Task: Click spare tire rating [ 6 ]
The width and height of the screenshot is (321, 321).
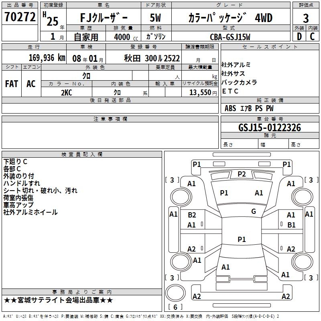Action: pos(175,307)
